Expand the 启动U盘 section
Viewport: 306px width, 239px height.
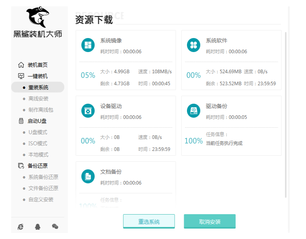click(x=37, y=121)
